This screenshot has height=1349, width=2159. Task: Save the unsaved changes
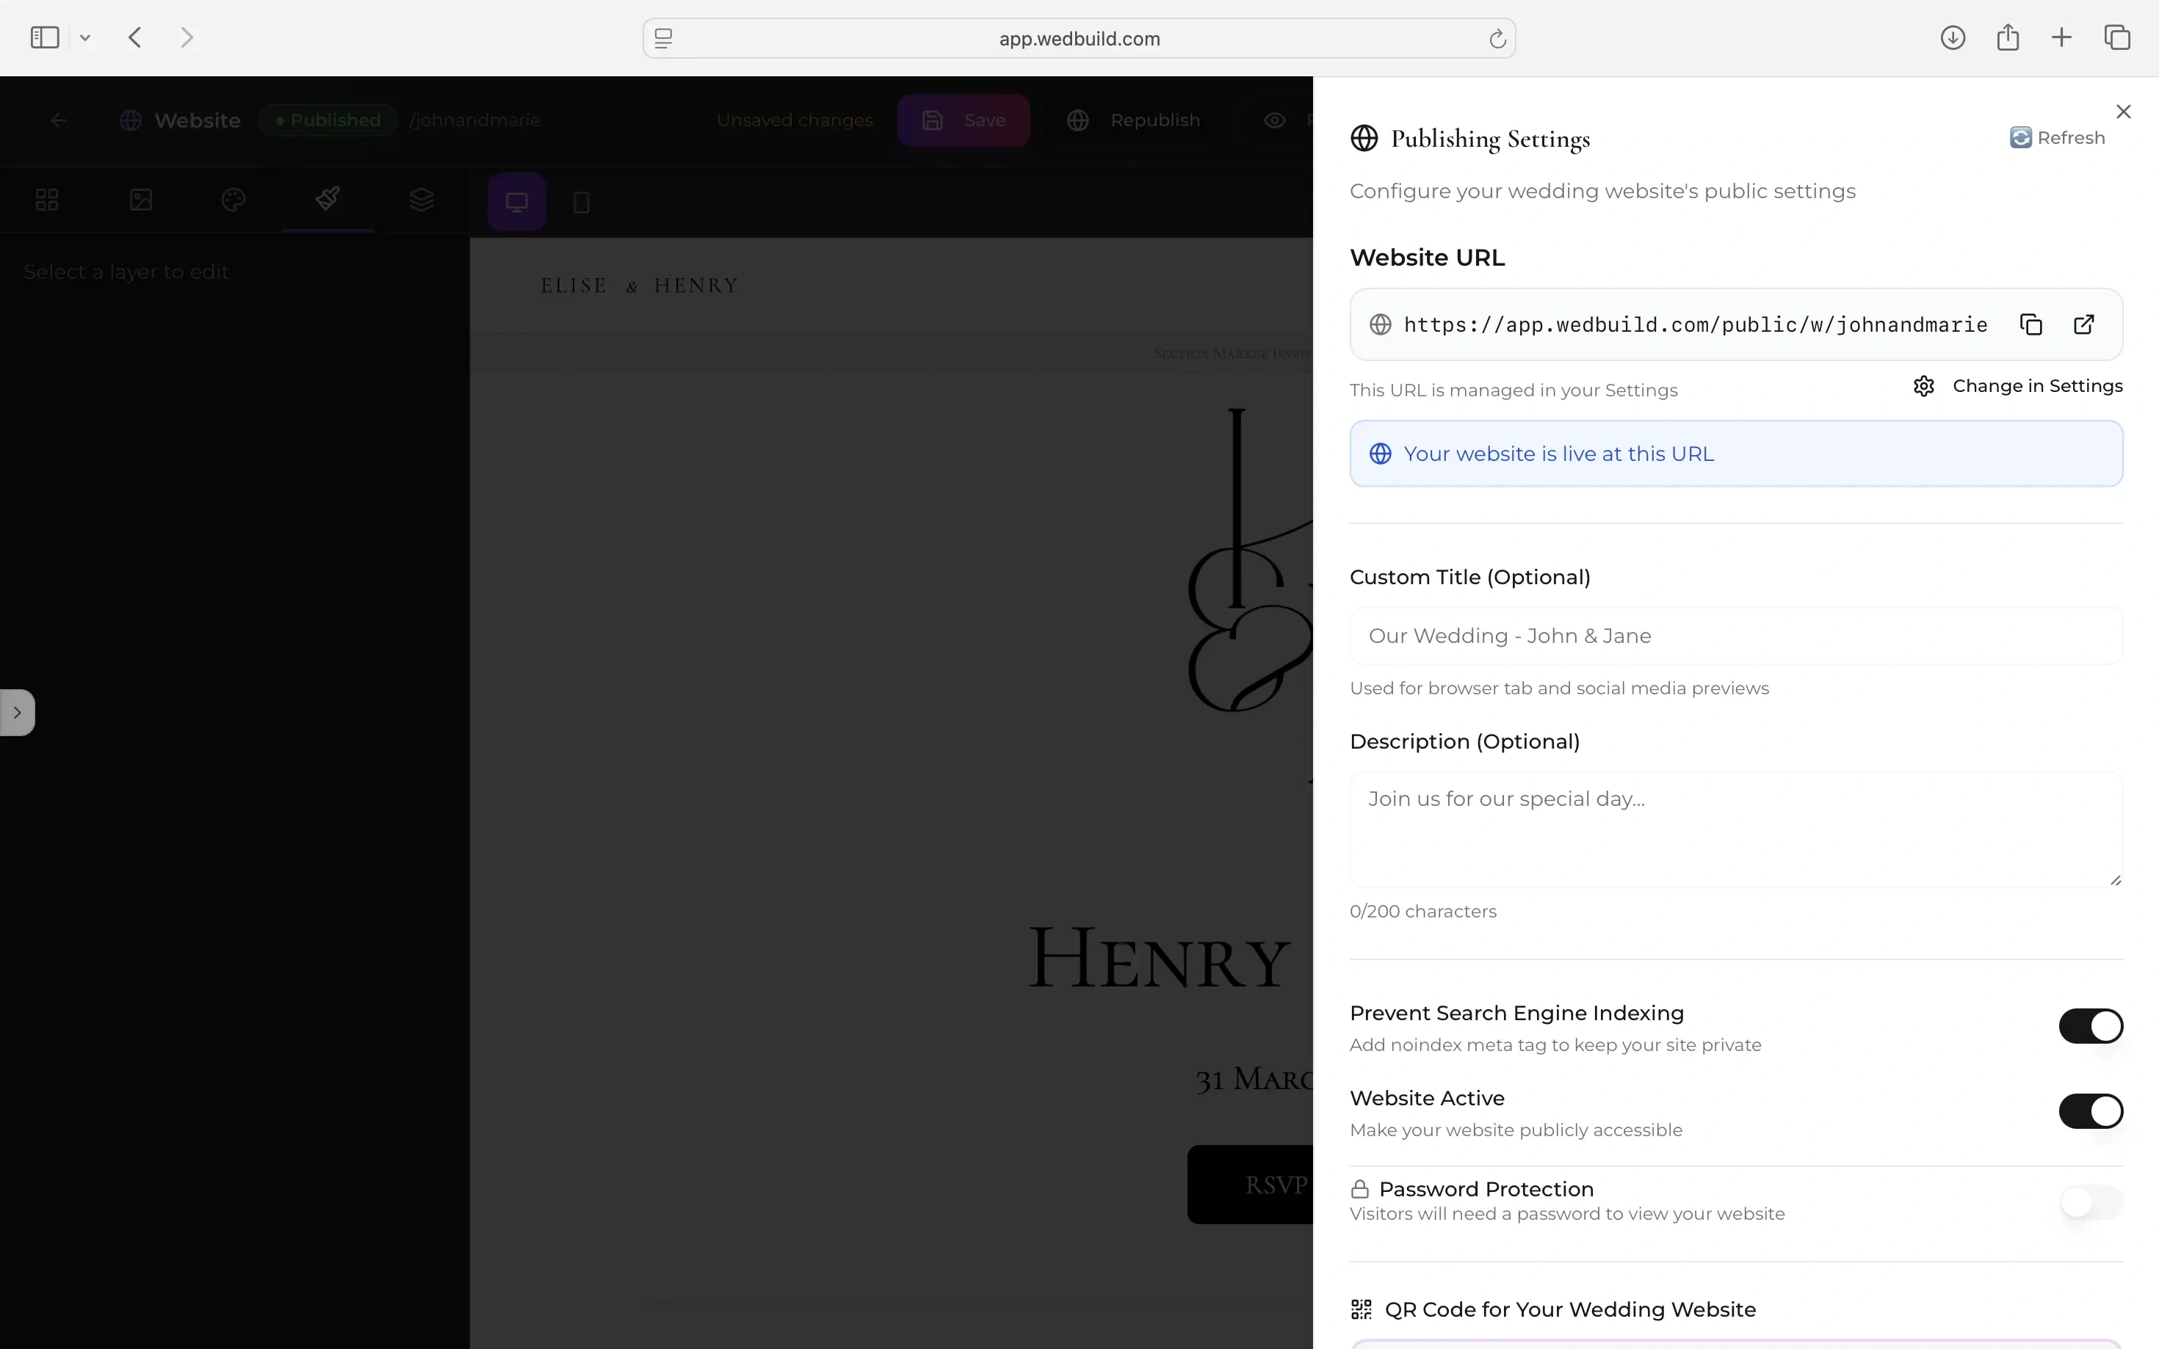pyautogui.click(x=963, y=120)
